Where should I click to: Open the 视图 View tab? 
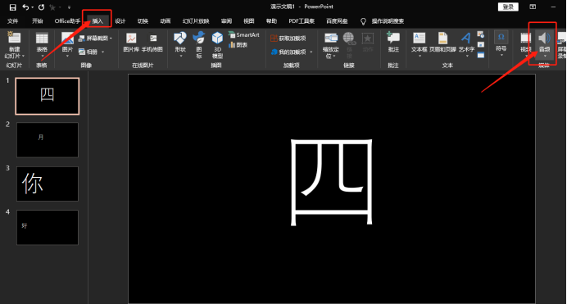pyautogui.click(x=249, y=21)
